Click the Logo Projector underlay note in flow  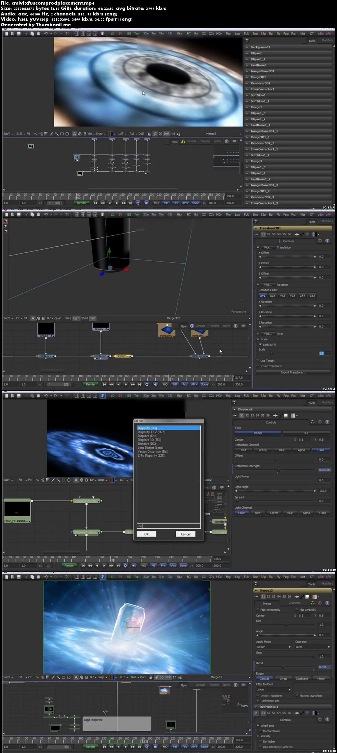117,724
